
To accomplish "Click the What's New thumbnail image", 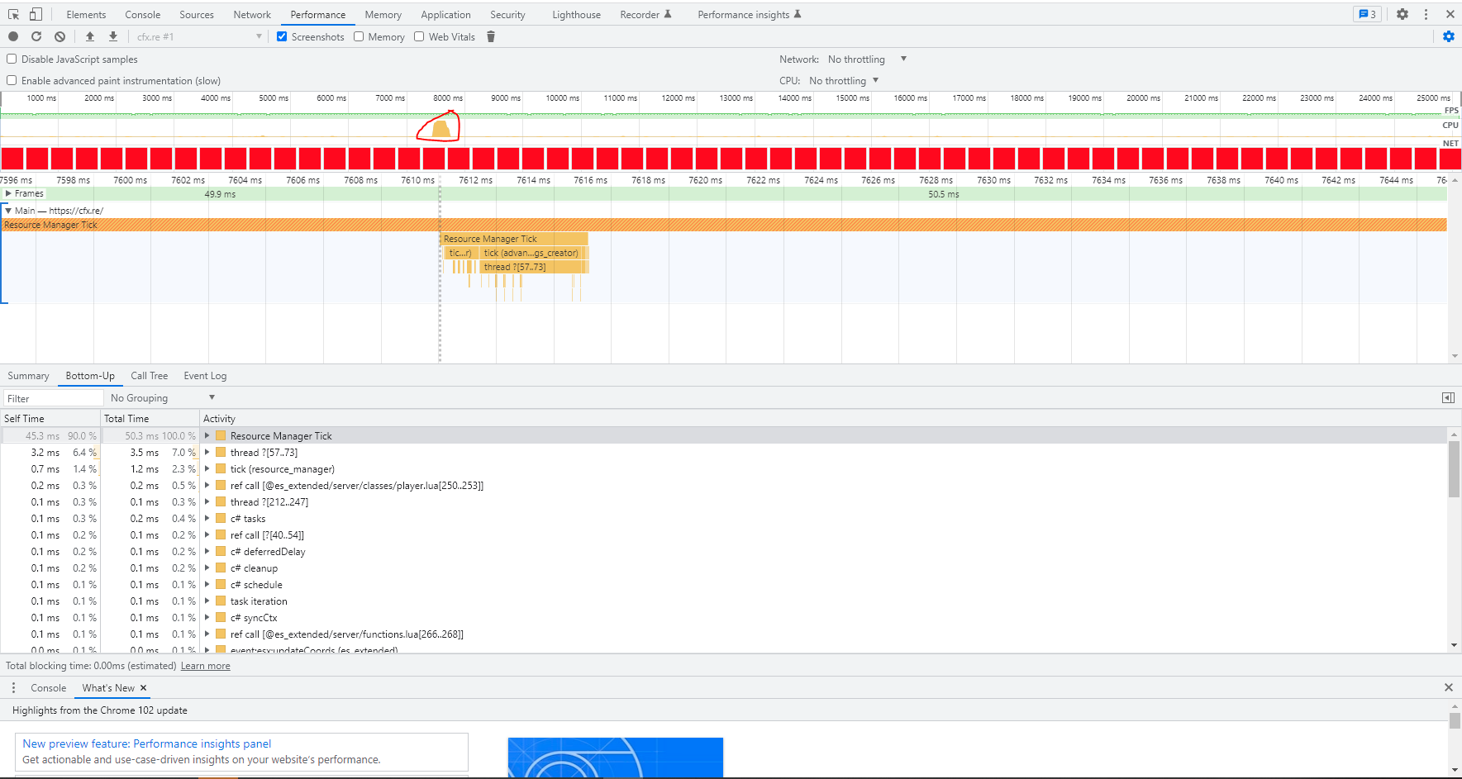I will pyautogui.click(x=616, y=758).
